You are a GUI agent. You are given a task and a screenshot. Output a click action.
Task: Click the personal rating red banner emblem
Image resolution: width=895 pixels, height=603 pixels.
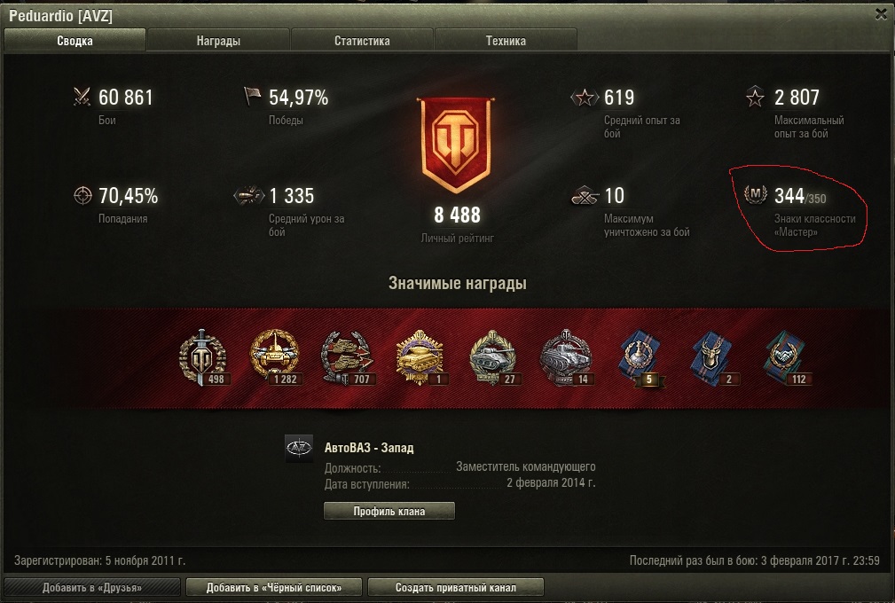coord(456,145)
